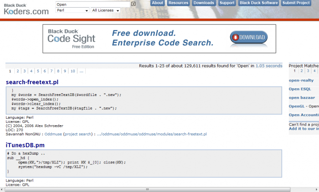Viewport: 319px width, 192px height.
Task: Open the All Licenses dropdown
Action: [x=105, y=10]
